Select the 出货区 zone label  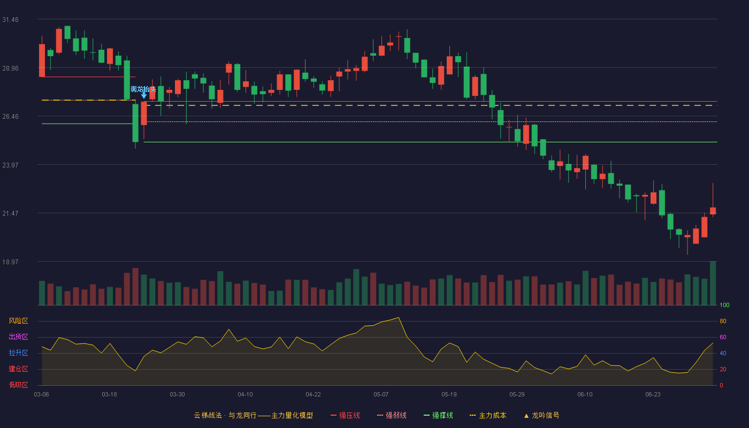point(18,337)
